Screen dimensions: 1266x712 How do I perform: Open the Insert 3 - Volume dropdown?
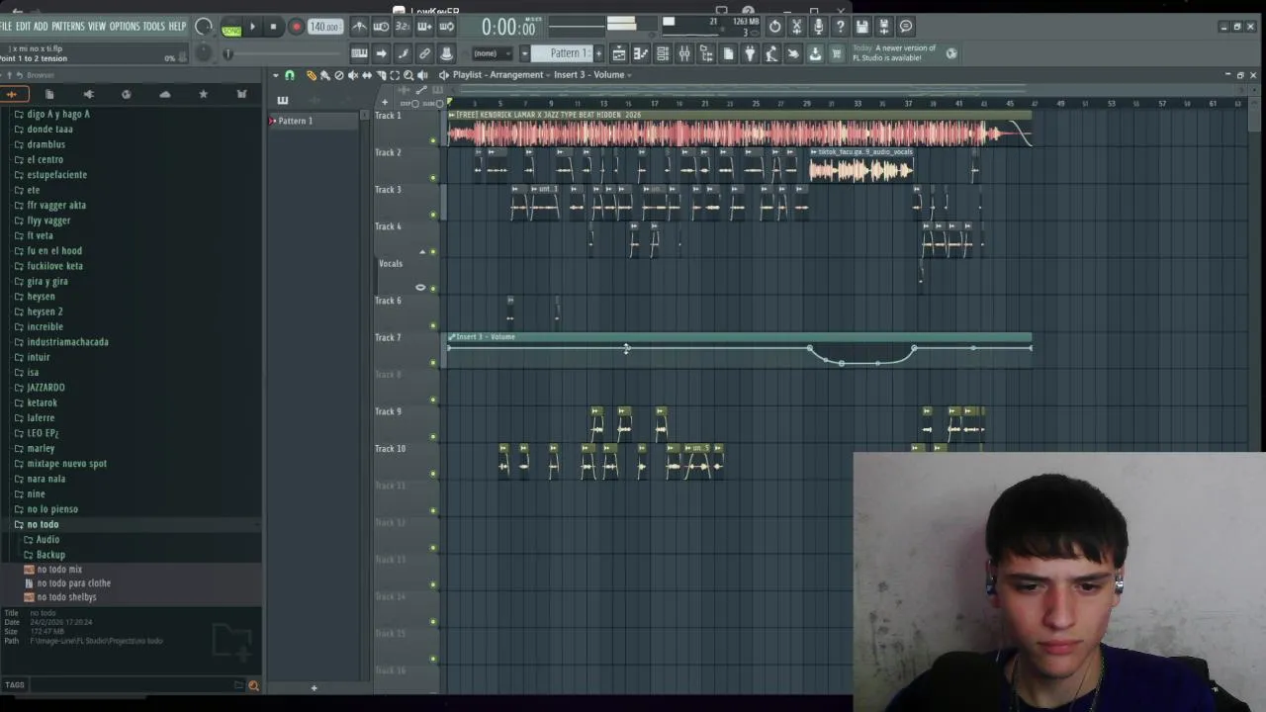point(592,75)
